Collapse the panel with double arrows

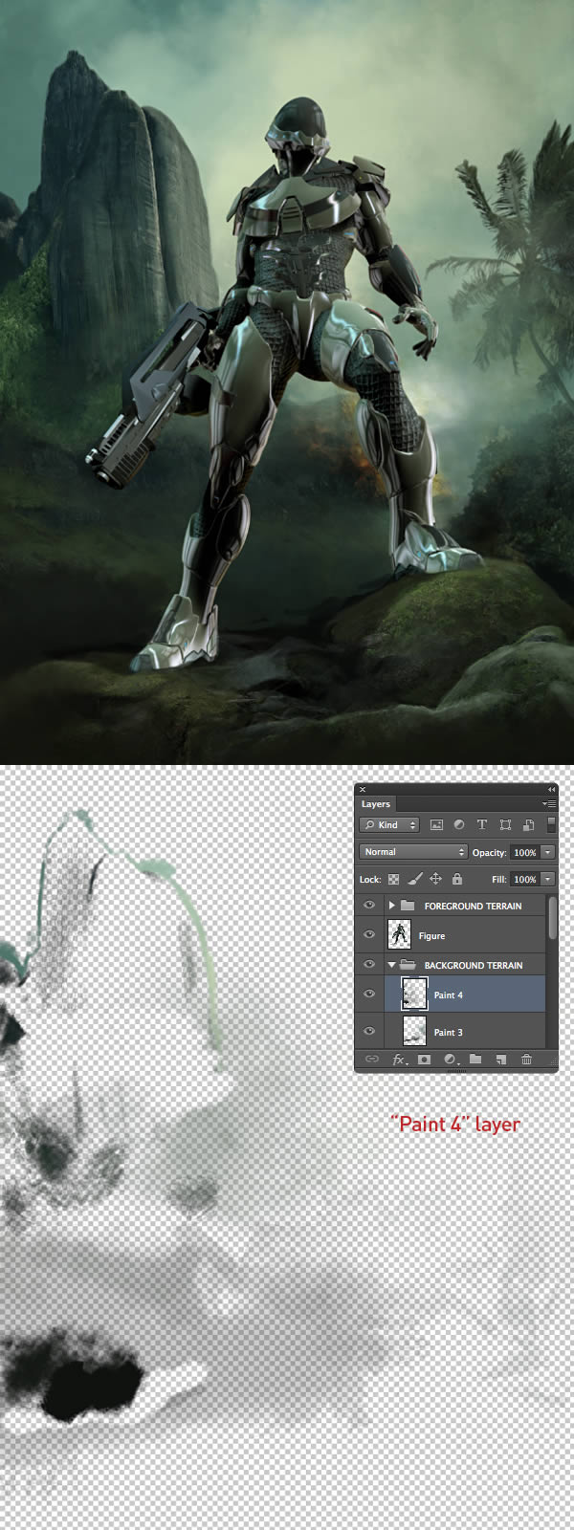(551, 790)
